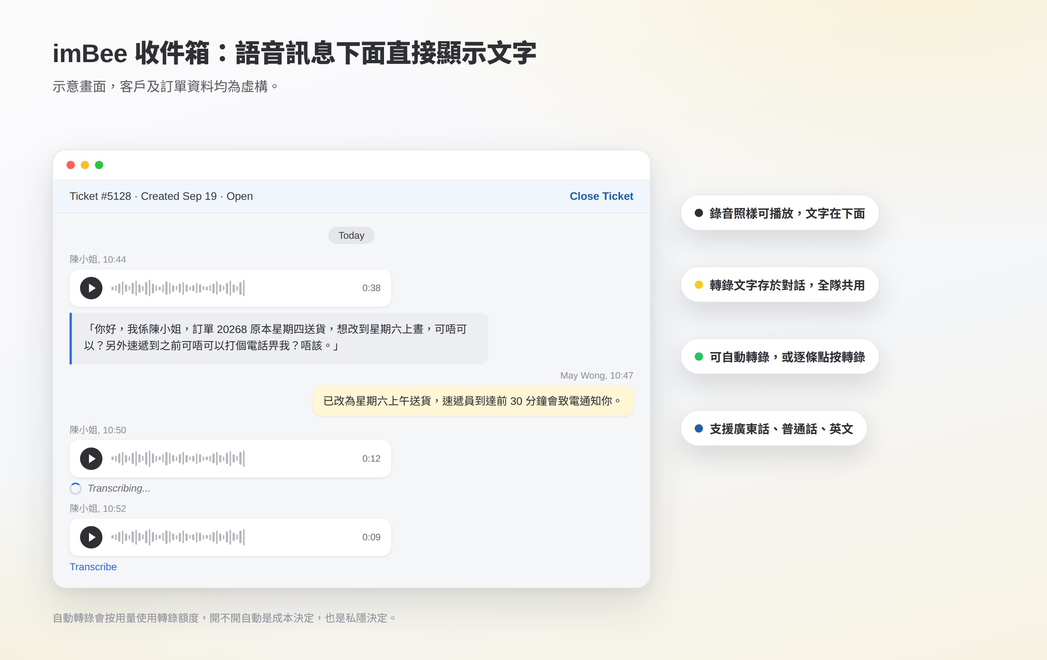Click the green maximize window dot
This screenshot has width=1047, height=660.
click(x=99, y=165)
